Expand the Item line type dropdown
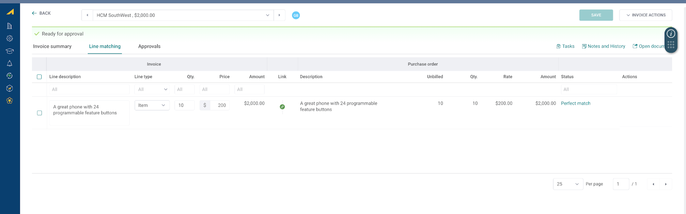Image resolution: width=686 pixels, height=214 pixels. [x=152, y=105]
